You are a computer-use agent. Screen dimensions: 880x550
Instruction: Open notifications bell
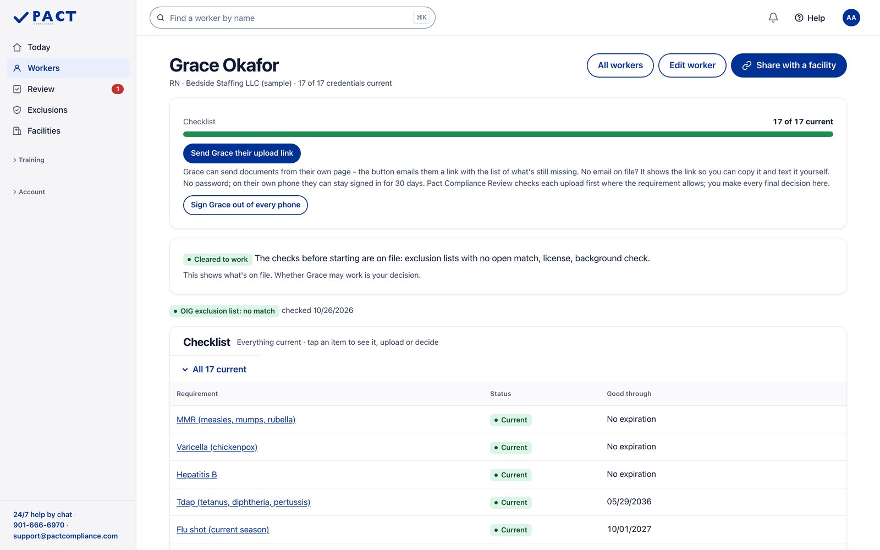(773, 18)
